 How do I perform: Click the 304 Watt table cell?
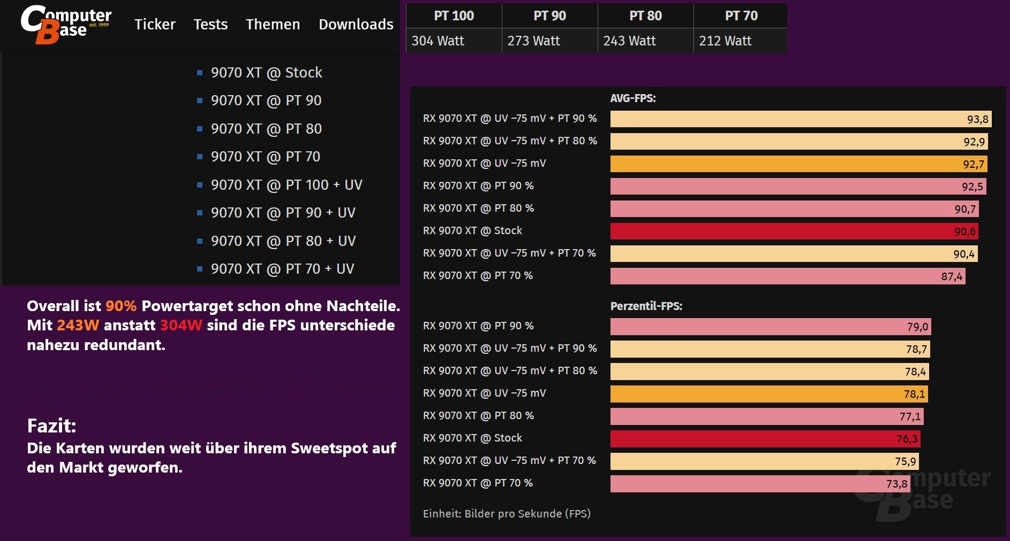click(x=438, y=41)
